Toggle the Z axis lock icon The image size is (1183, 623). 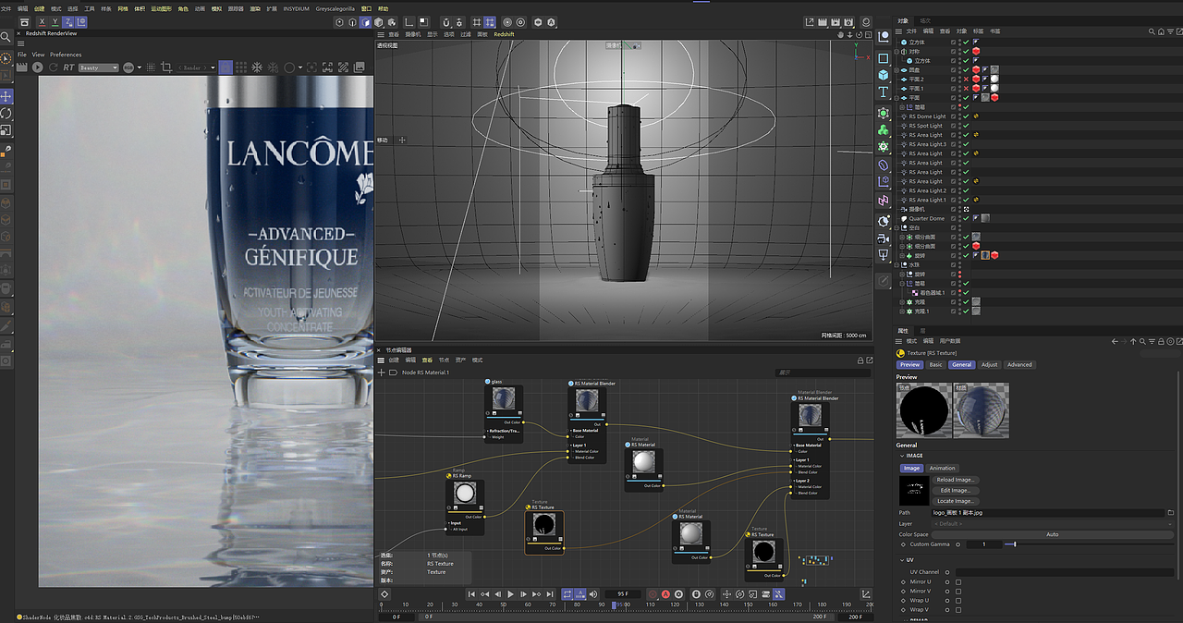(x=67, y=21)
